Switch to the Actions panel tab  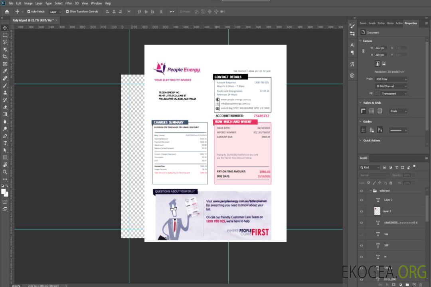[399, 23]
